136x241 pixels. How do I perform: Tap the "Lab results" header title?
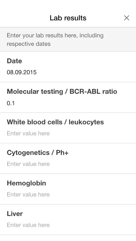68,18
